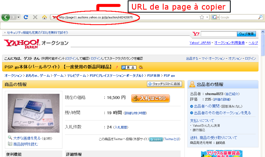
Task: Place a bid with 入札はこちら button
Action: tap(150, 98)
